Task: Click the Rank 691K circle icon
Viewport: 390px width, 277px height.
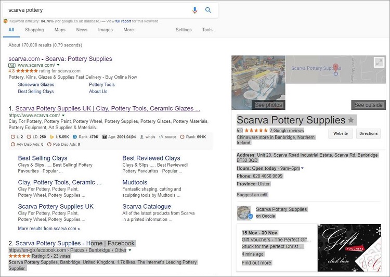Action: pos(183,137)
